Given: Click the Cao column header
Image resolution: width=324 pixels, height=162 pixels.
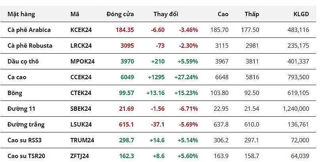Looking at the screenshot, I should pyautogui.click(x=223, y=14).
